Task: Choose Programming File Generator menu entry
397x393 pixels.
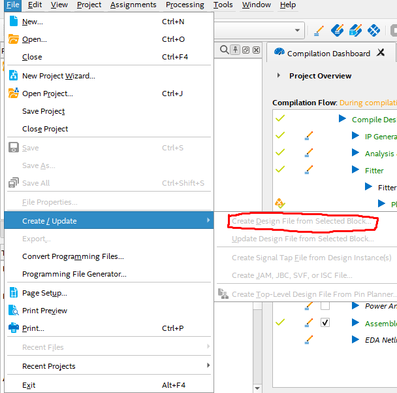Action: (x=109, y=274)
